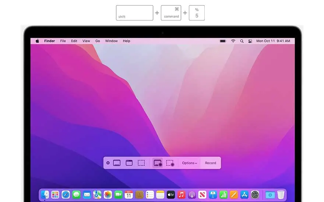Open Photos app in the Dock

[x=108, y=195]
